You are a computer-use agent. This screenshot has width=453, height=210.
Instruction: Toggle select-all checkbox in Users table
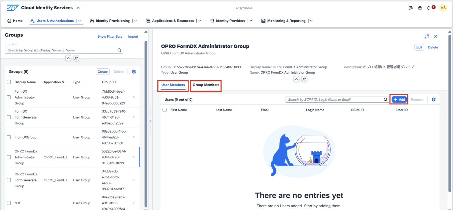[165, 110]
